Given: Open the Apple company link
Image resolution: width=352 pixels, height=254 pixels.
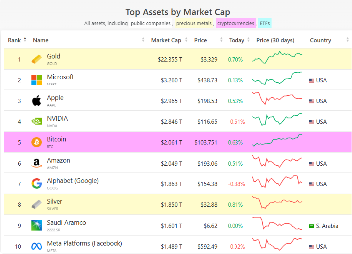Looking at the screenshot, I should (x=55, y=98).
